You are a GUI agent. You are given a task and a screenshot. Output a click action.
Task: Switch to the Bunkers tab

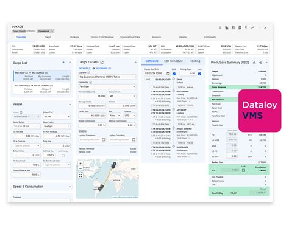pyautogui.click(x=74, y=37)
